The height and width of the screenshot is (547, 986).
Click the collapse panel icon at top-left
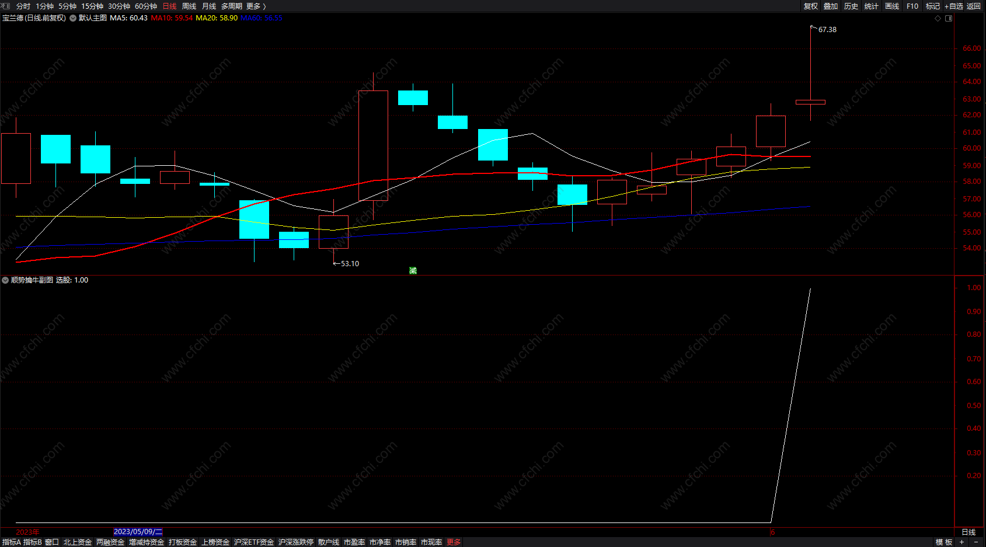pyautogui.click(x=6, y=6)
